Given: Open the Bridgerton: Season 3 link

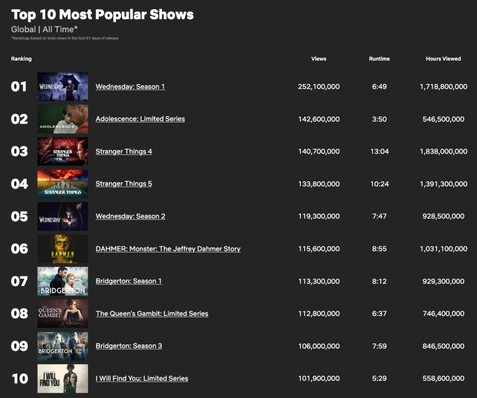Looking at the screenshot, I should pyautogui.click(x=129, y=346).
